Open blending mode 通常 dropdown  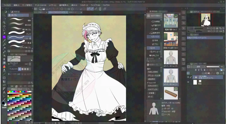[199, 67]
